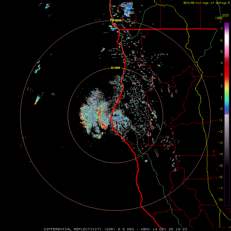Click the 50 NMI range ring label

[115, 68]
